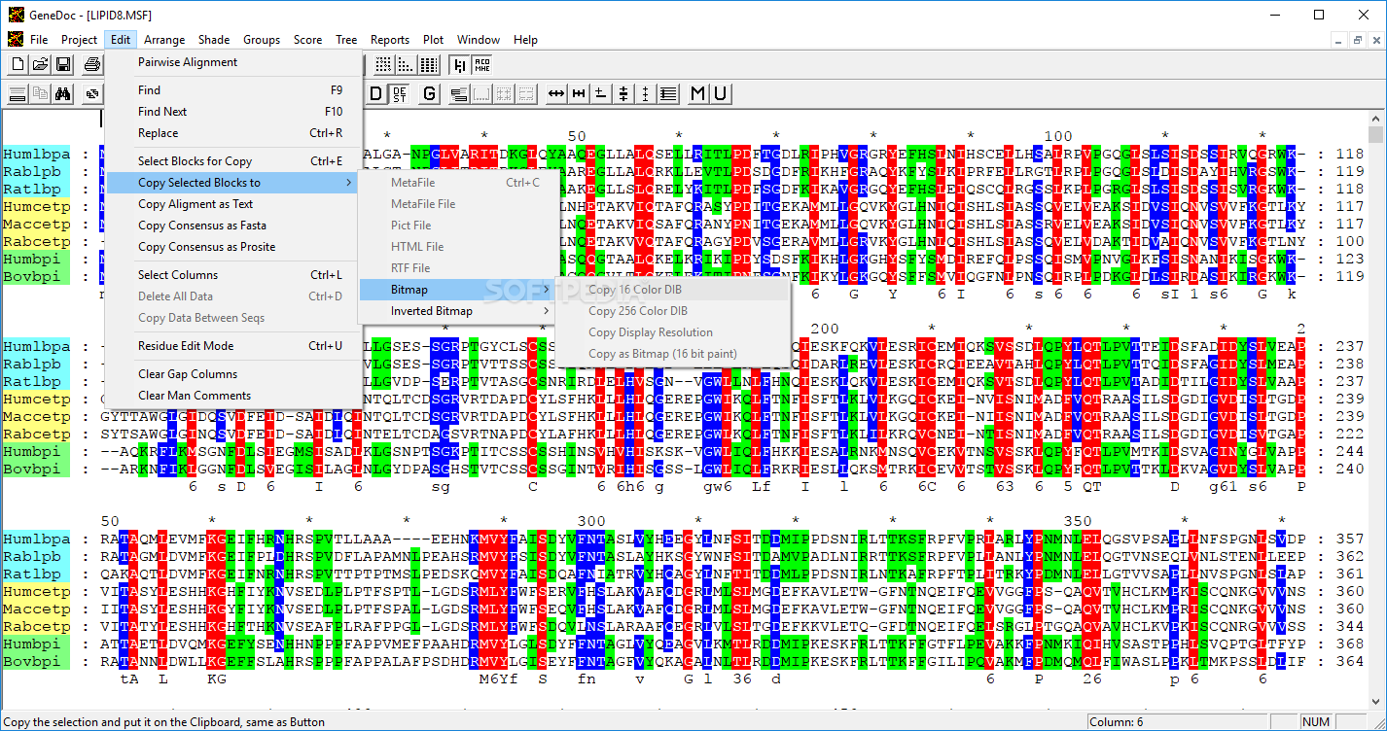This screenshot has width=1387, height=731.
Task: Click the HTML File submenu option
Action: tap(457, 247)
